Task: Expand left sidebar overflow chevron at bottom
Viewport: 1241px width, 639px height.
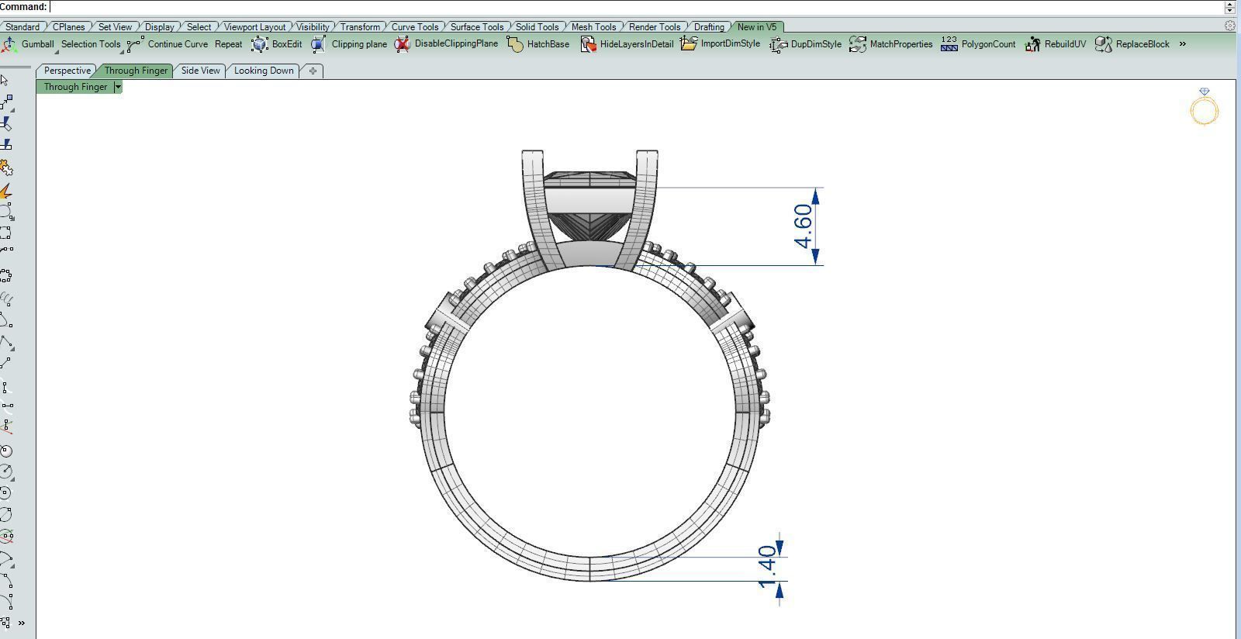Action: [x=21, y=623]
